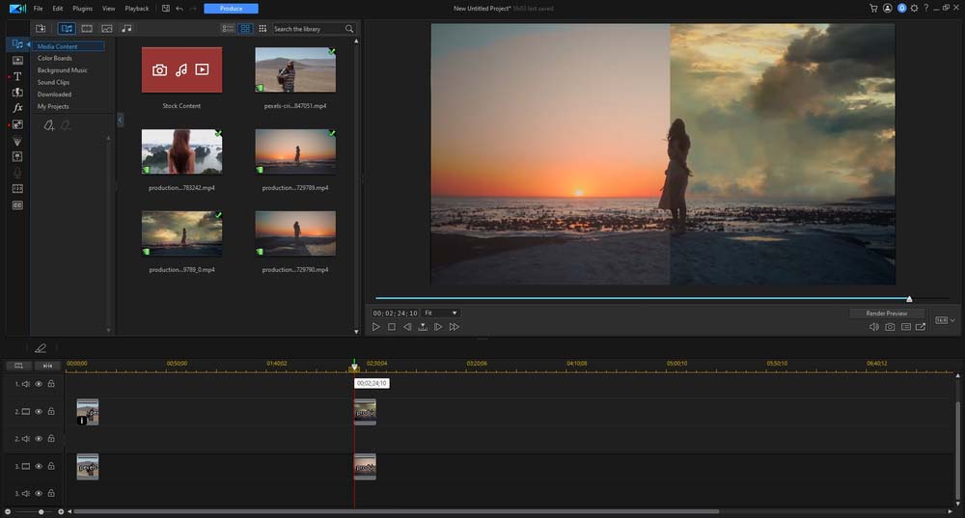Filter library to show videos only
965x518 pixels.
coord(87,28)
